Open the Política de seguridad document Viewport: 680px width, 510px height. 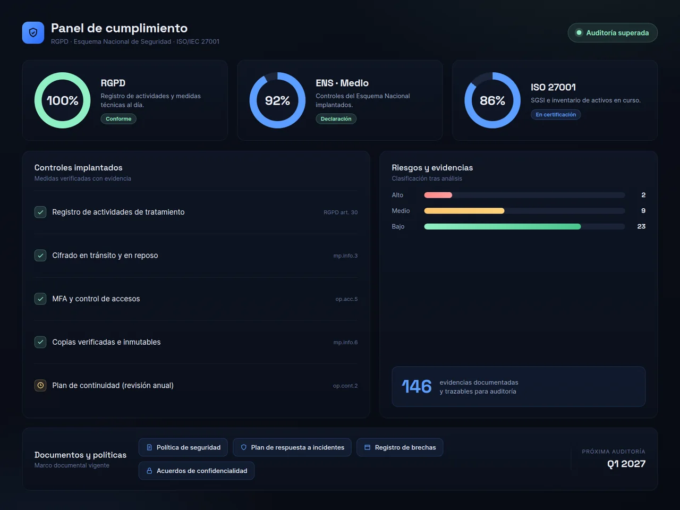183,447
